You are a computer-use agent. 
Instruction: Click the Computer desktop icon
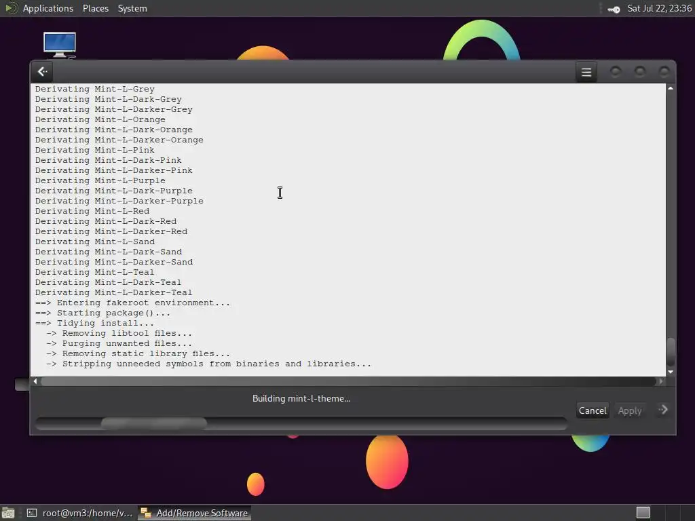[60, 45]
